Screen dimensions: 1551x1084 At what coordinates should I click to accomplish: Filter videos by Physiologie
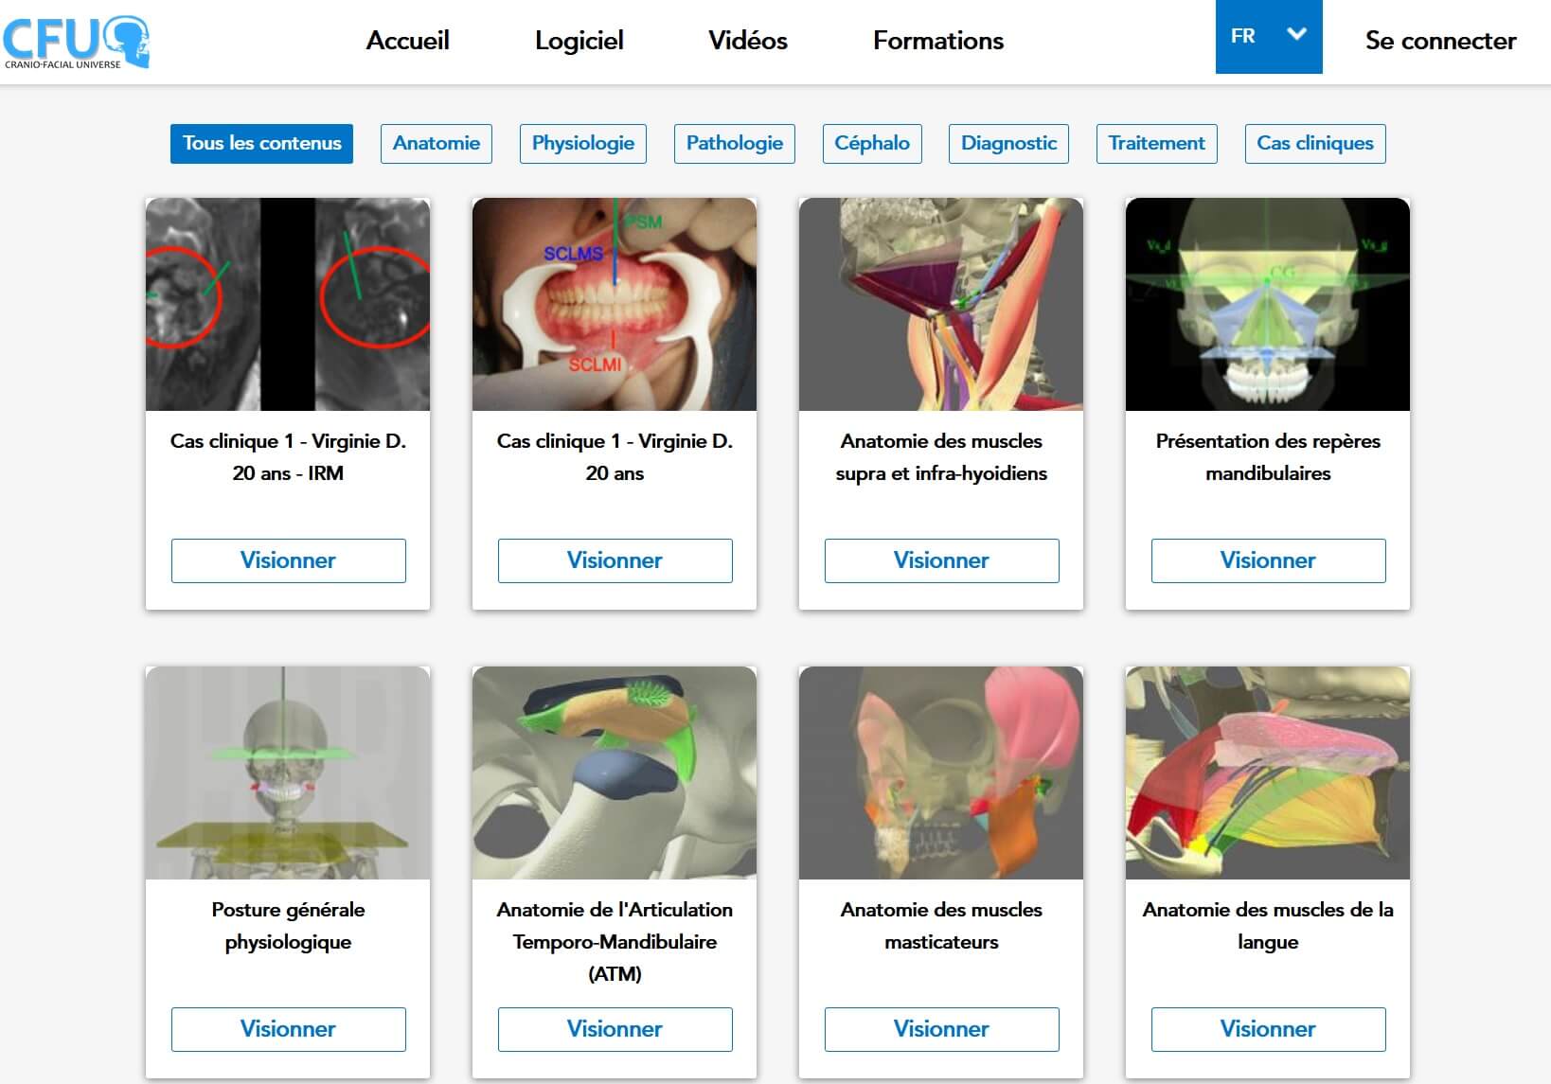[583, 144]
